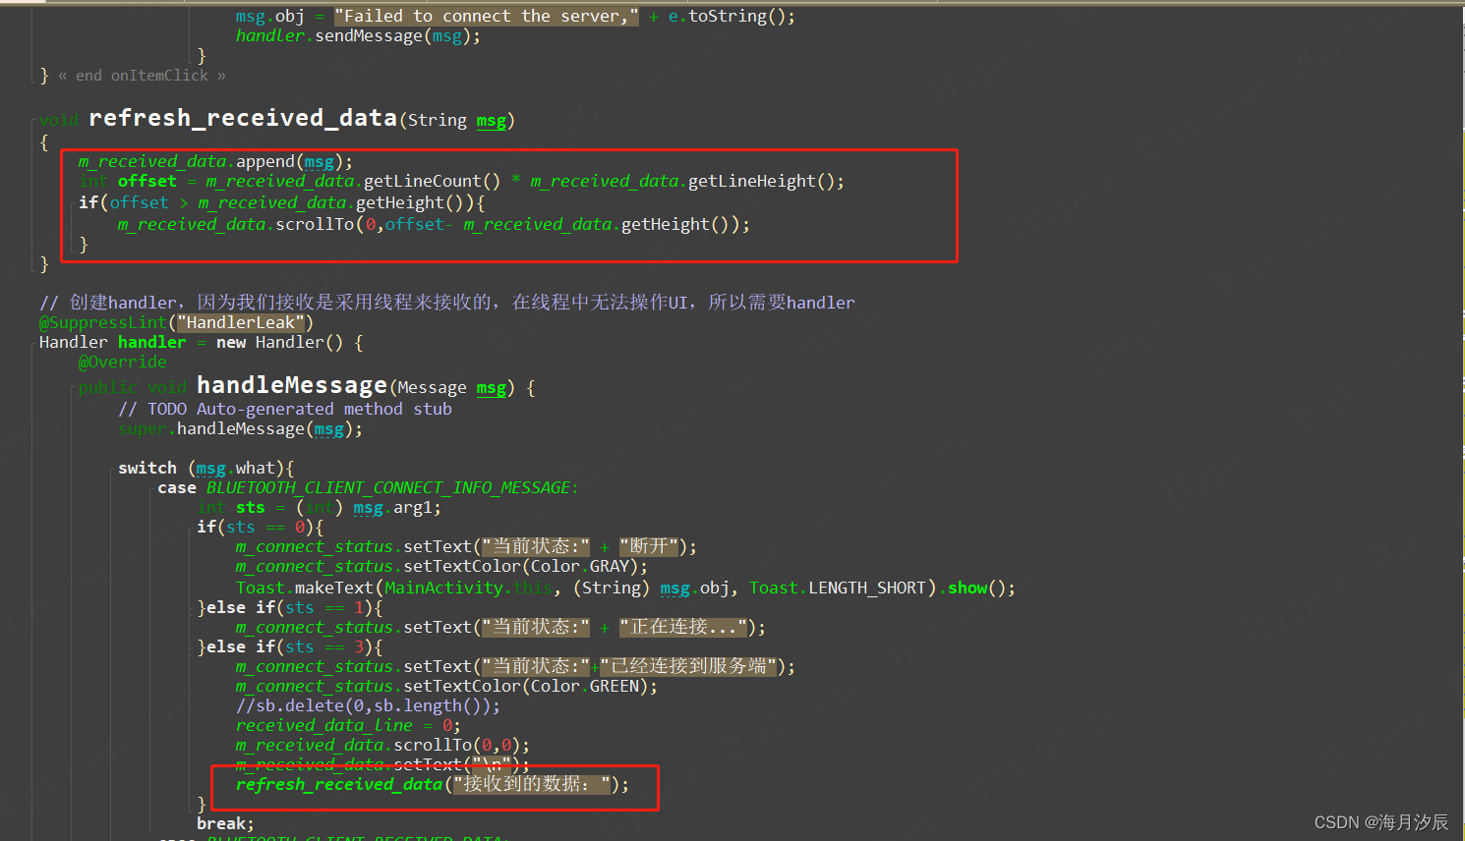The height and width of the screenshot is (841, 1465).
Task: Click refresh_received_data call inside red box
Action: point(338,784)
